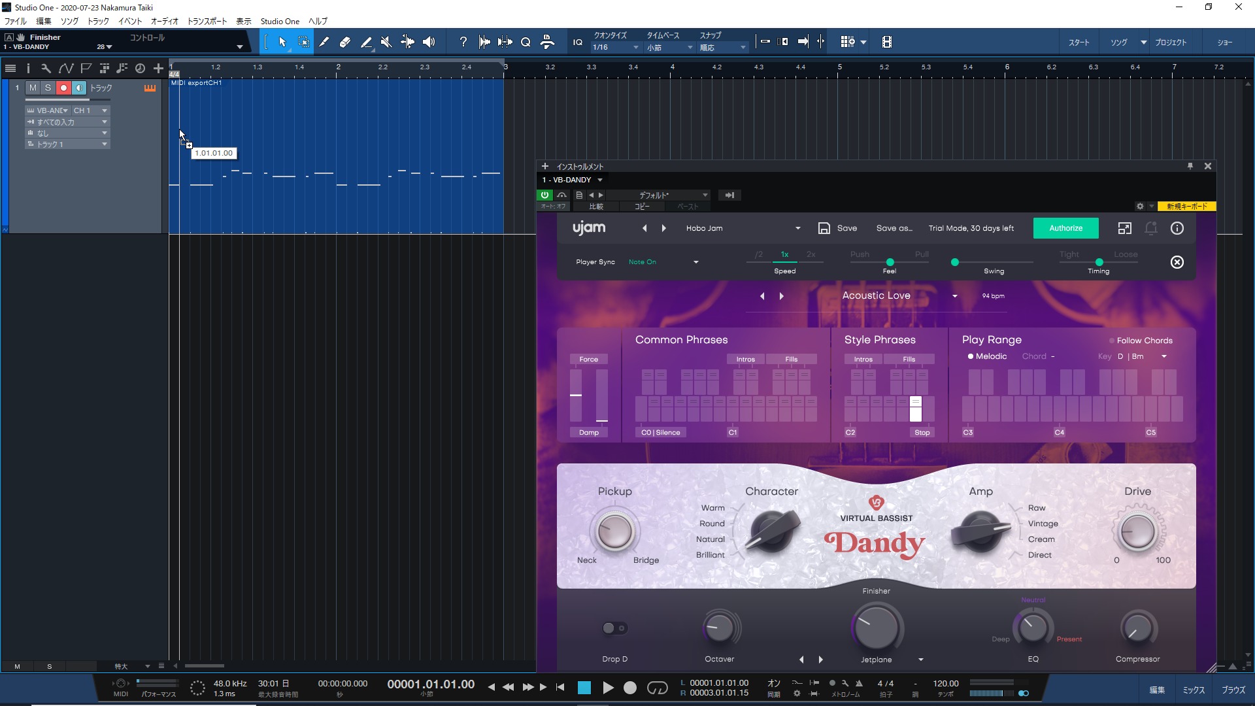Select the Arrow tool in the toolbar
The image size is (1255, 706).
pos(282,42)
